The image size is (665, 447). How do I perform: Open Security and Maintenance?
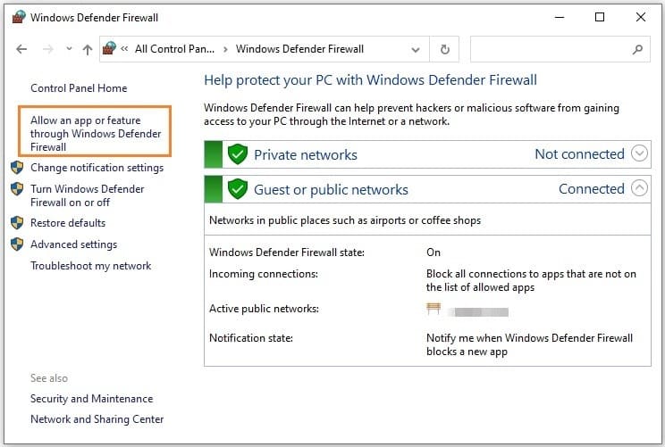click(x=91, y=399)
